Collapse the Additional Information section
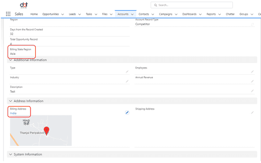Screen dimensions: 261x163 click(x=11, y=60)
